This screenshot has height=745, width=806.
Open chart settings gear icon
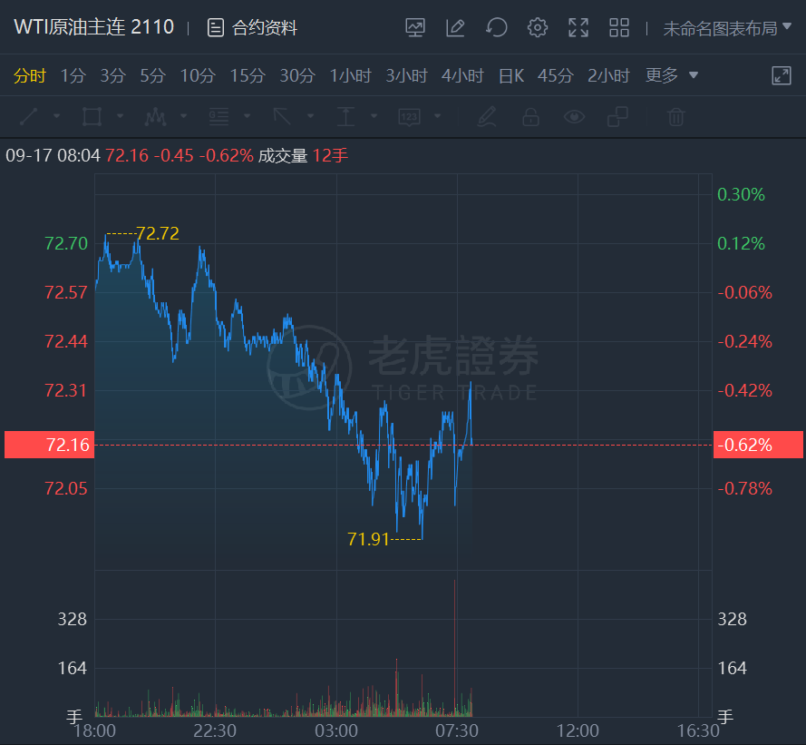pyautogui.click(x=538, y=28)
